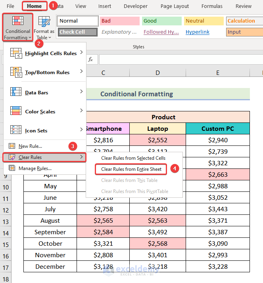
Task: Click the Data Bars icon
Action: pos(16,92)
